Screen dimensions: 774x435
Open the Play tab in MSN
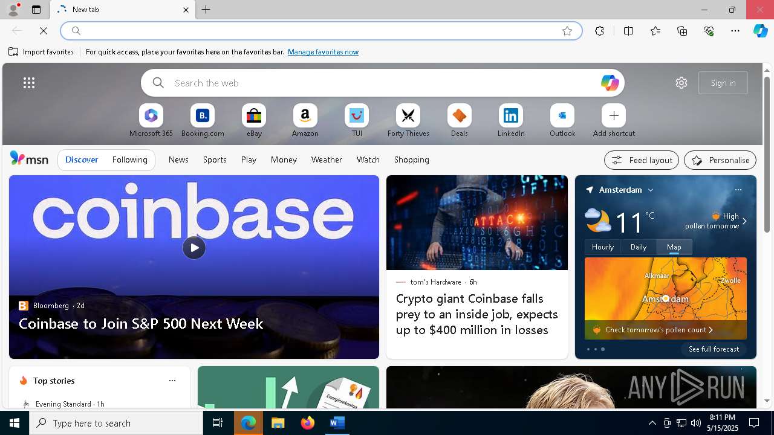point(249,159)
